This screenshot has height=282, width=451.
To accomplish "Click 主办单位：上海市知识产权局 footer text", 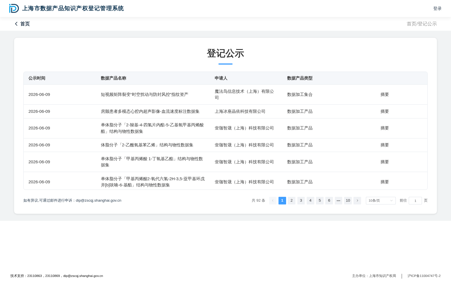I will (x=374, y=276).
